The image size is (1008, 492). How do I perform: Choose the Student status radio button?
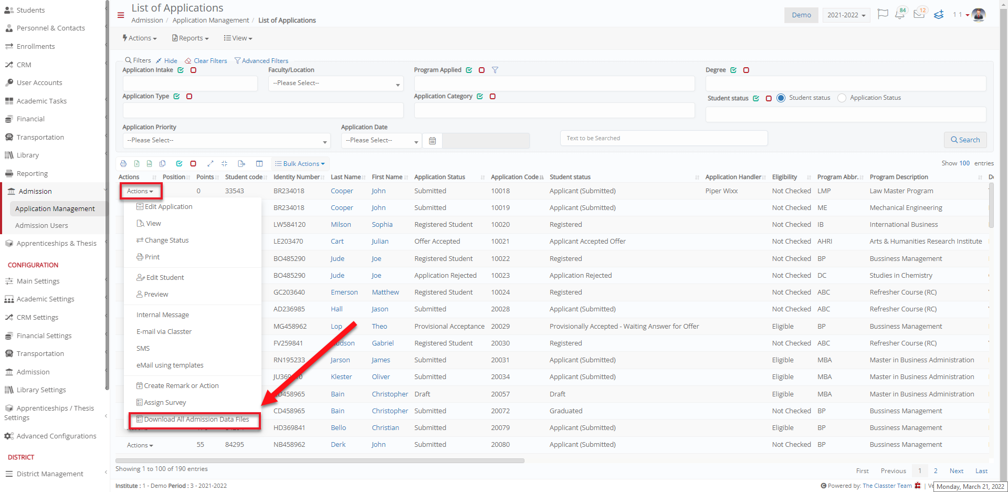pyautogui.click(x=781, y=98)
